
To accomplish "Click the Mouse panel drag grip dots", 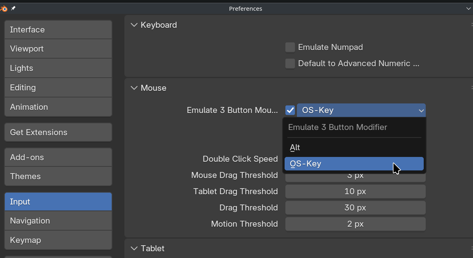I will (471, 88).
